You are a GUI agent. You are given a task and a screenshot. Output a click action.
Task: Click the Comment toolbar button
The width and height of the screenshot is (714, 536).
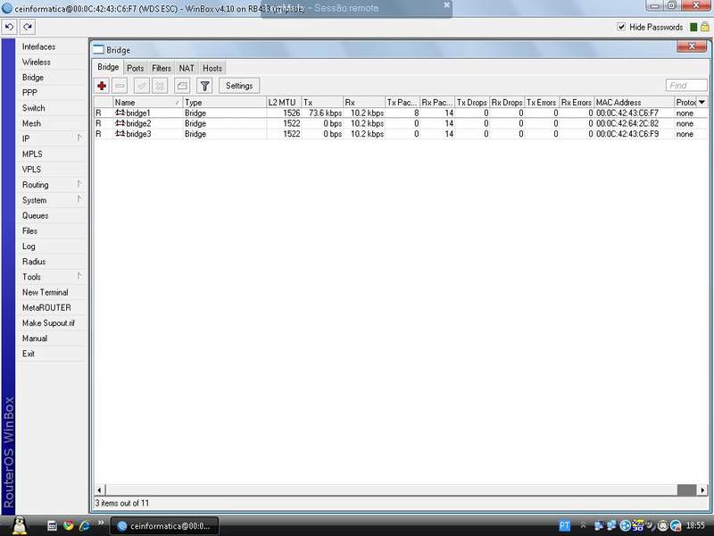(182, 86)
